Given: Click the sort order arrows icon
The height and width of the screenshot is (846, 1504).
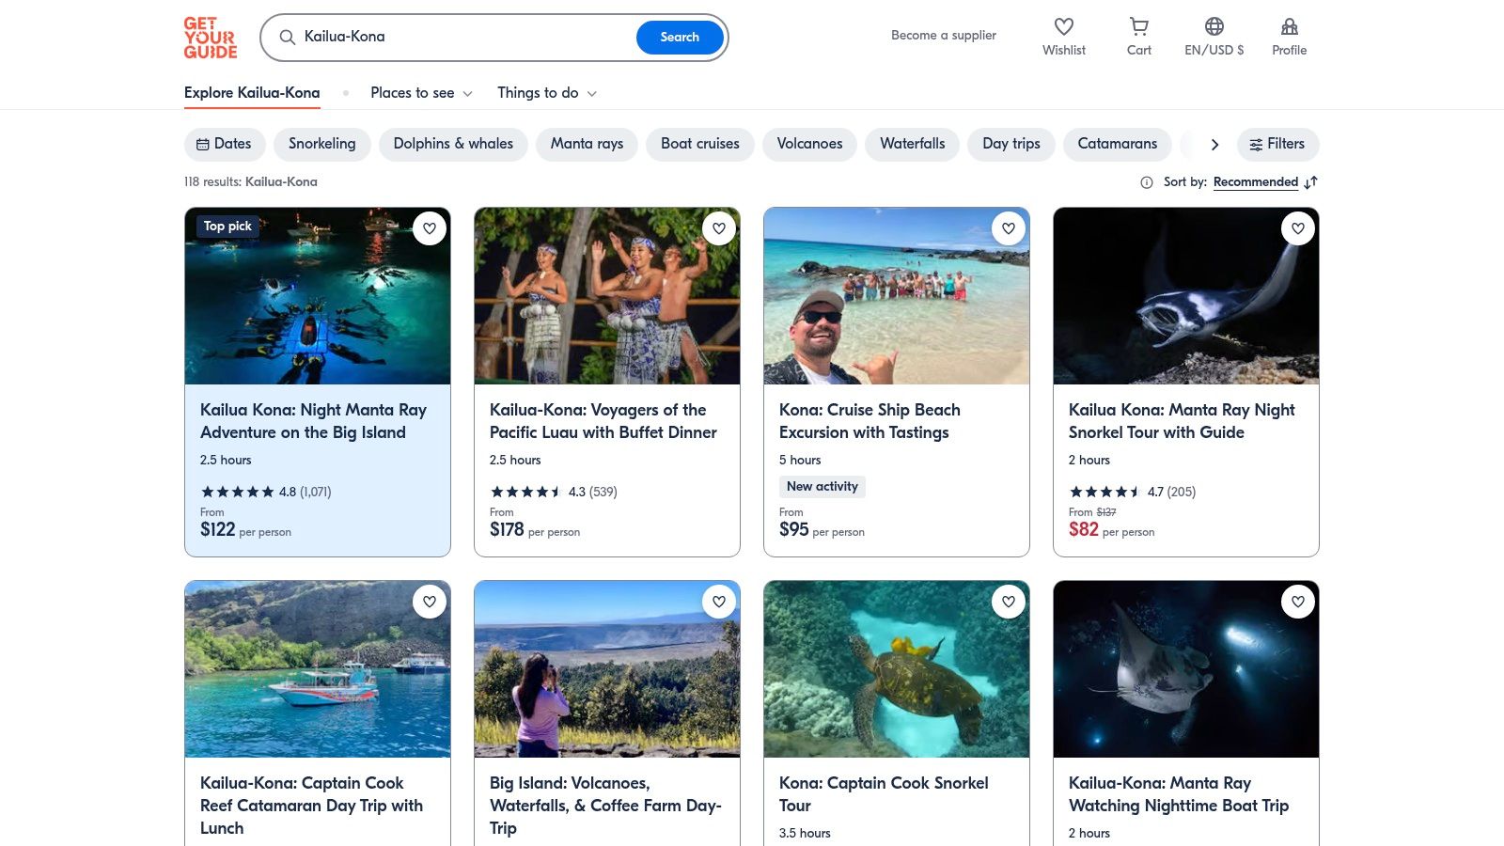Looking at the screenshot, I should tap(1311, 182).
